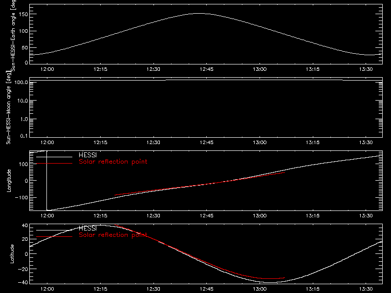Click '12:30' time label under Moon angle plot
Image resolution: width=391 pixels, height=293 pixels.
pyautogui.click(x=153, y=142)
